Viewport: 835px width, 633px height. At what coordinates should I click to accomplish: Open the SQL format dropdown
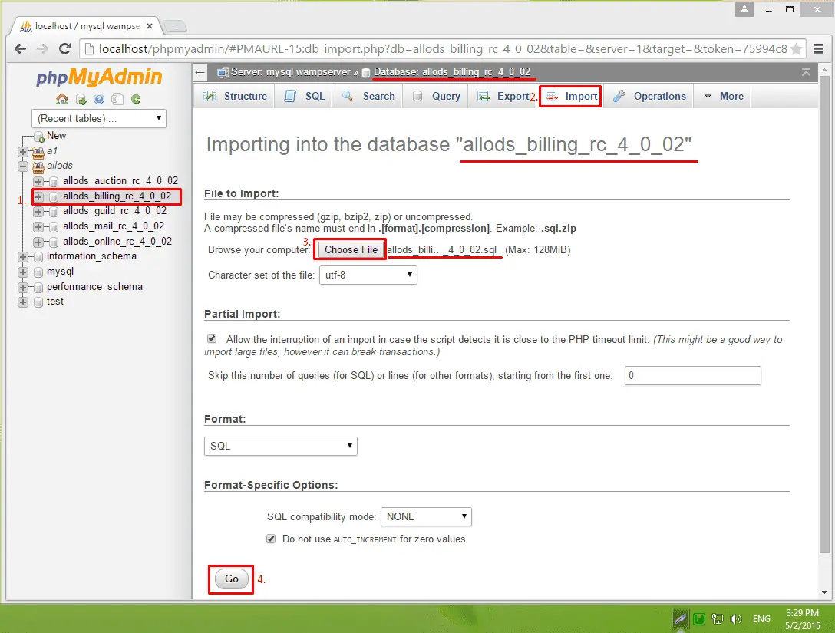(x=281, y=446)
